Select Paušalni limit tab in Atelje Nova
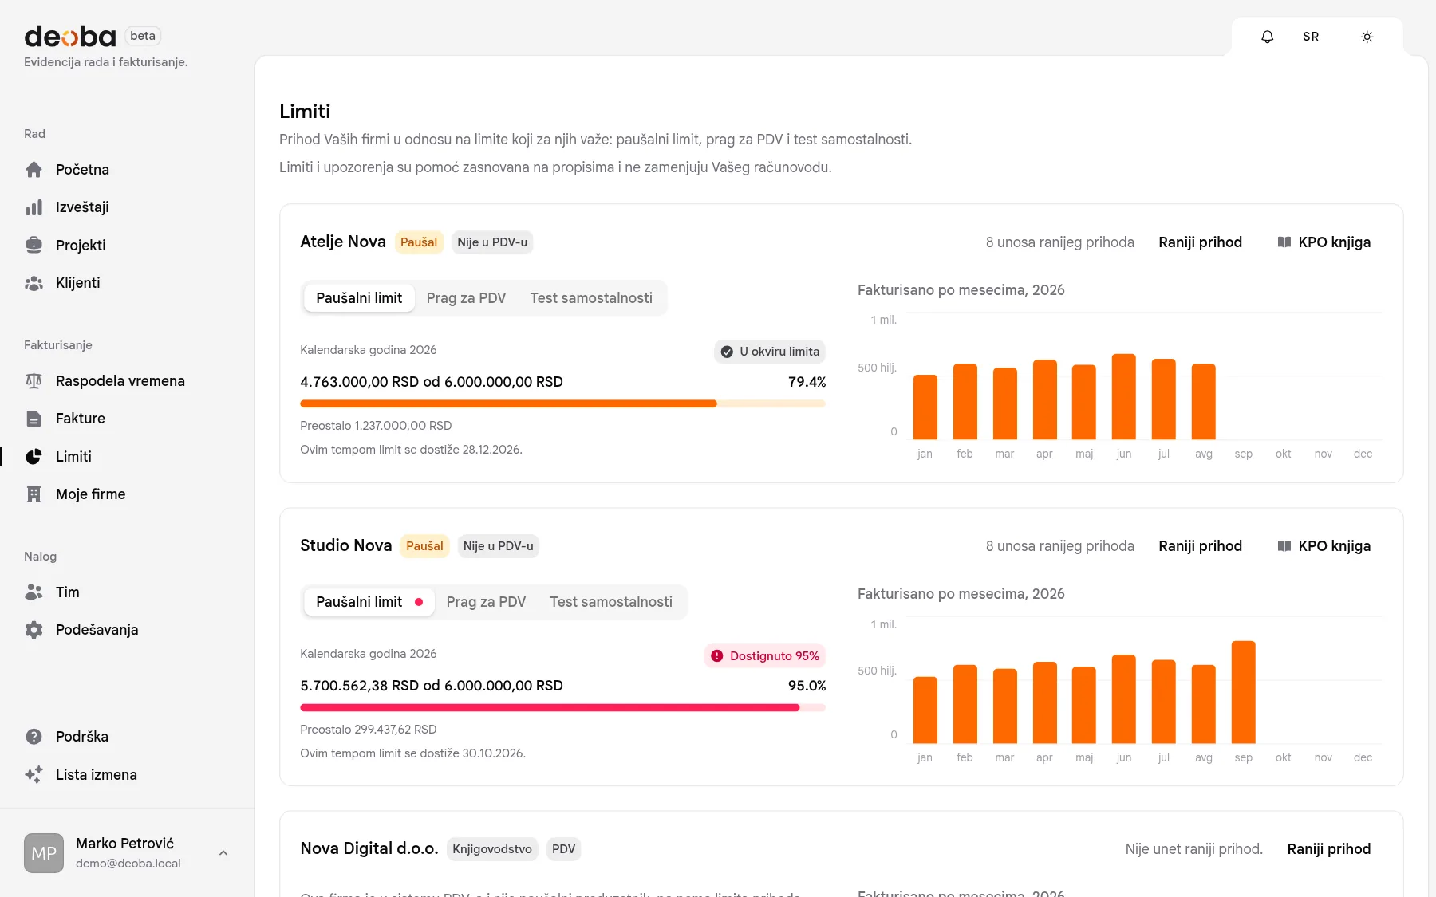 (x=359, y=298)
